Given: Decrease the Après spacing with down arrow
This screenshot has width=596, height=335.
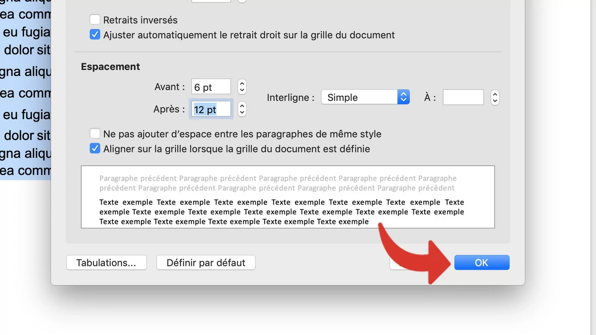Looking at the screenshot, I should 242,113.
